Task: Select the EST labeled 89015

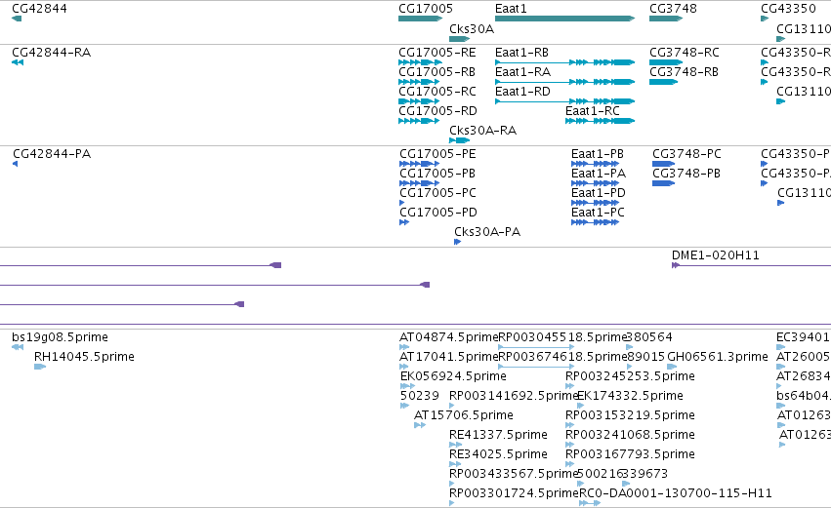Action: tap(645, 357)
